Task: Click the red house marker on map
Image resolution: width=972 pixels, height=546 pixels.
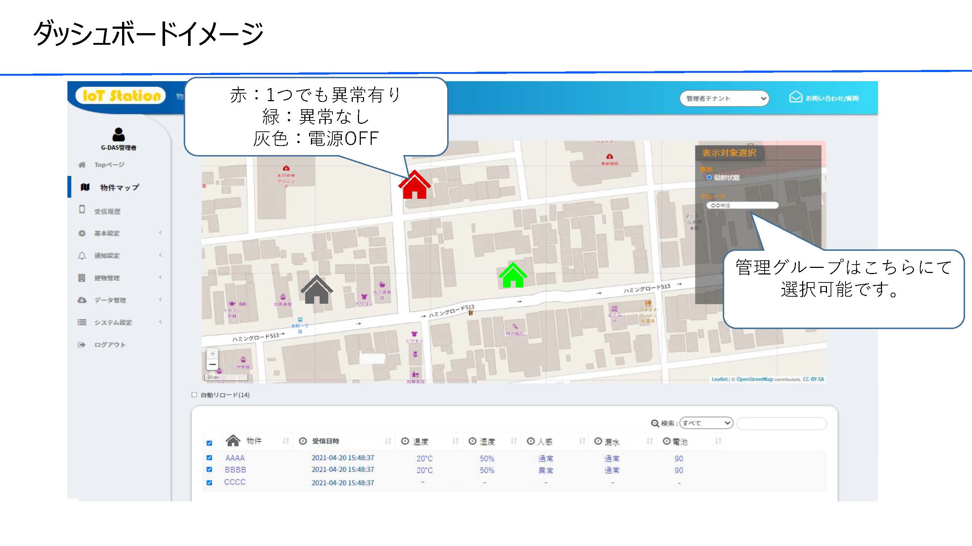Action: point(414,184)
